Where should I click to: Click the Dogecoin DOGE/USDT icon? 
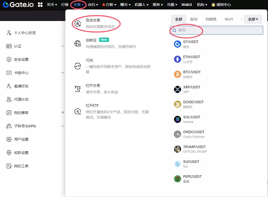[x=178, y=104]
